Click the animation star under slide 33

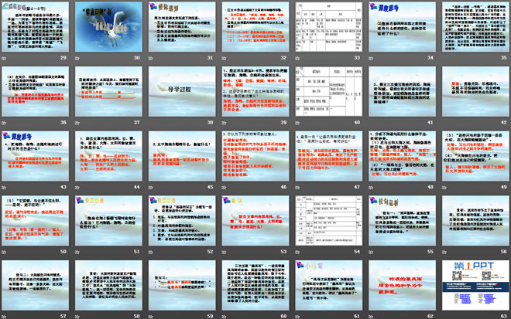297,59
